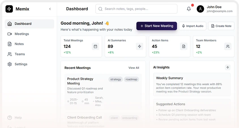Click the video camera icon beside Meetings
239x128 pixels.
tap(10, 34)
